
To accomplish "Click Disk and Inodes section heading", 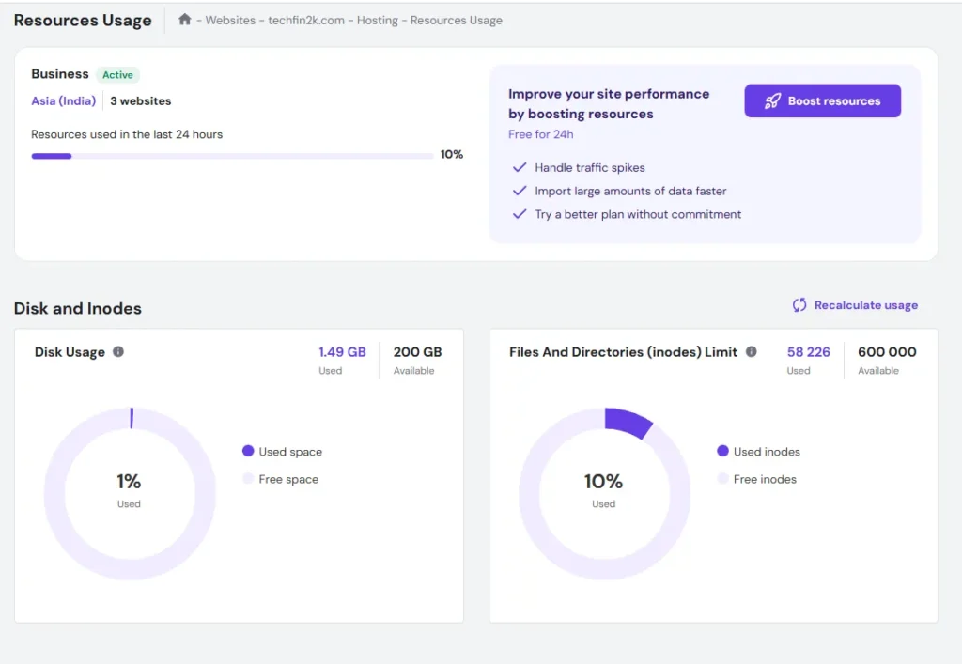I will tap(78, 308).
